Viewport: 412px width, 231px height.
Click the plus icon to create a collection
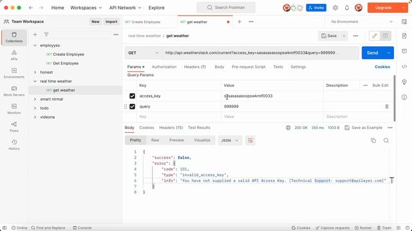tap(35, 34)
